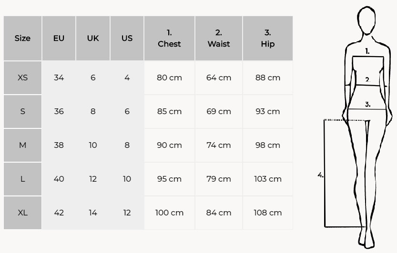Click the leg length marker 4
The width and height of the screenshot is (397, 253).
tap(320, 175)
